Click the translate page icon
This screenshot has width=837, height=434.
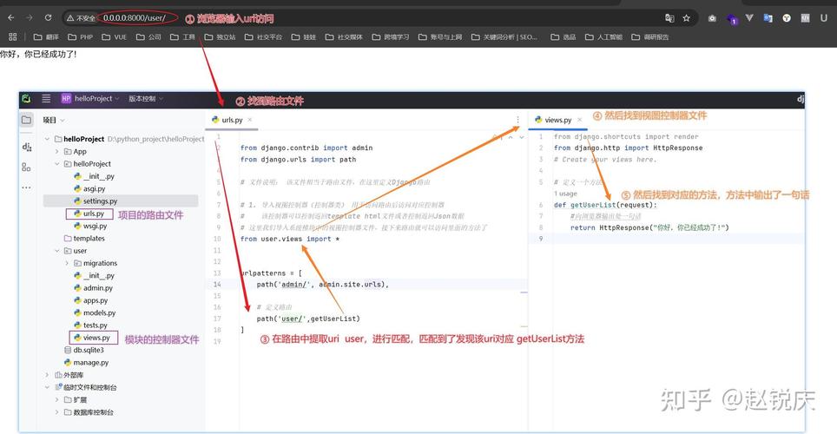coord(669,18)
